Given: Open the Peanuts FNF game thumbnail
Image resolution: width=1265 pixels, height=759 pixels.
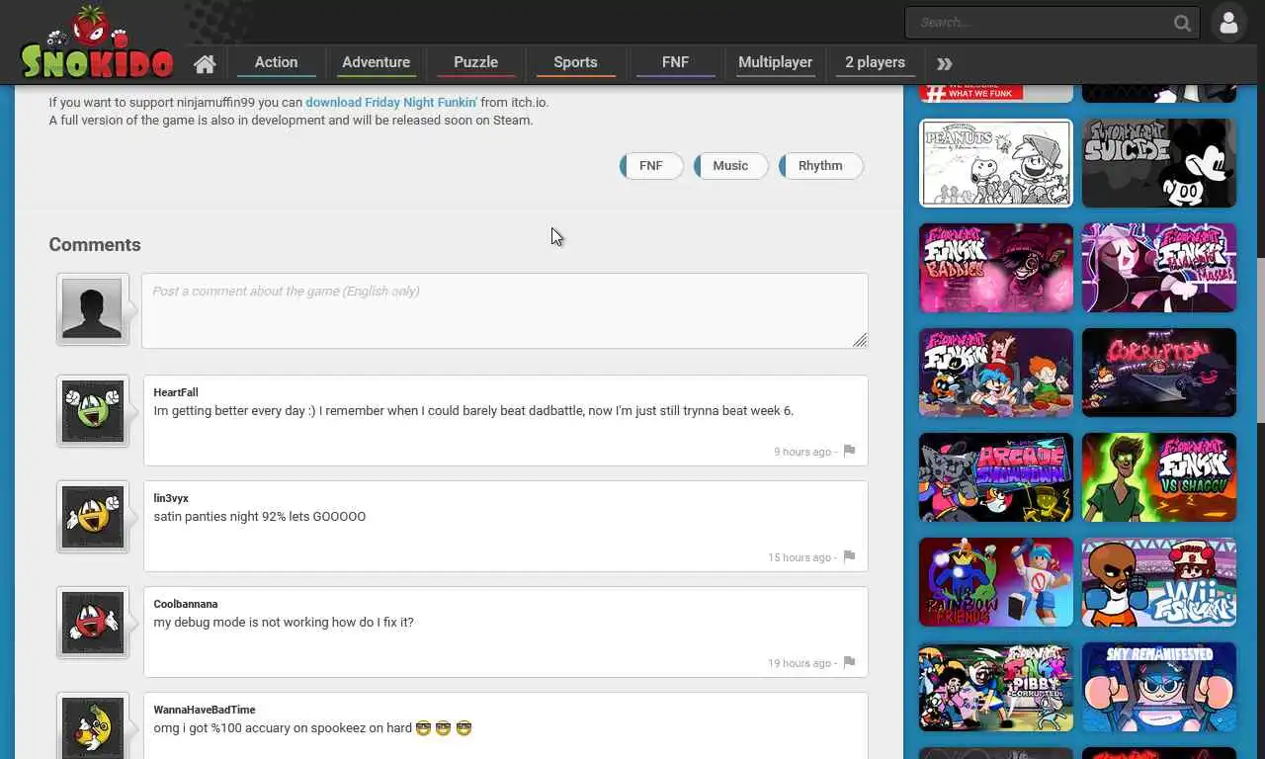Looking at the screenshot, I should [996, 163].
